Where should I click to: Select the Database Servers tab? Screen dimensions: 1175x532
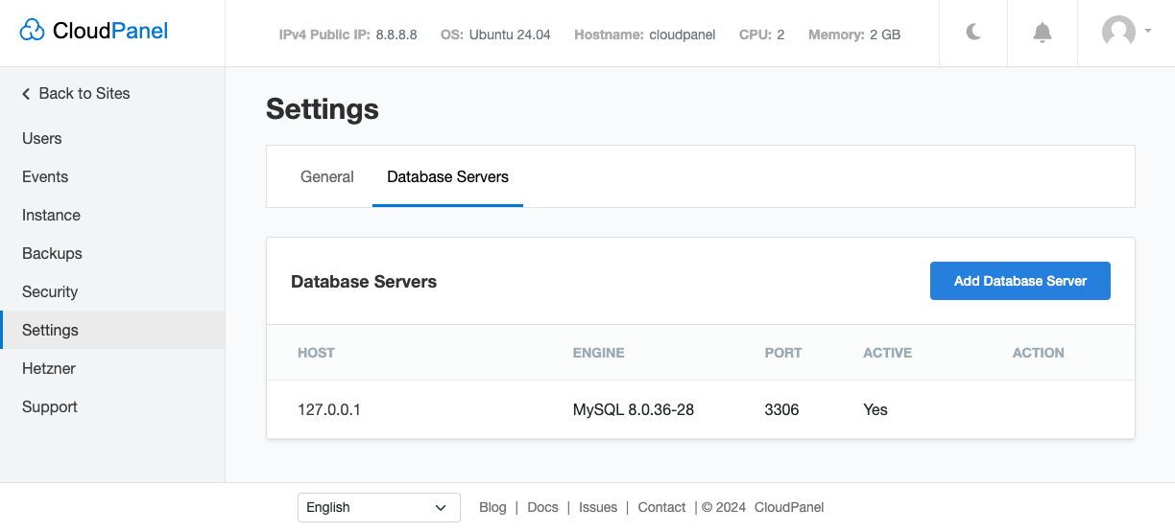click(447, 176)
